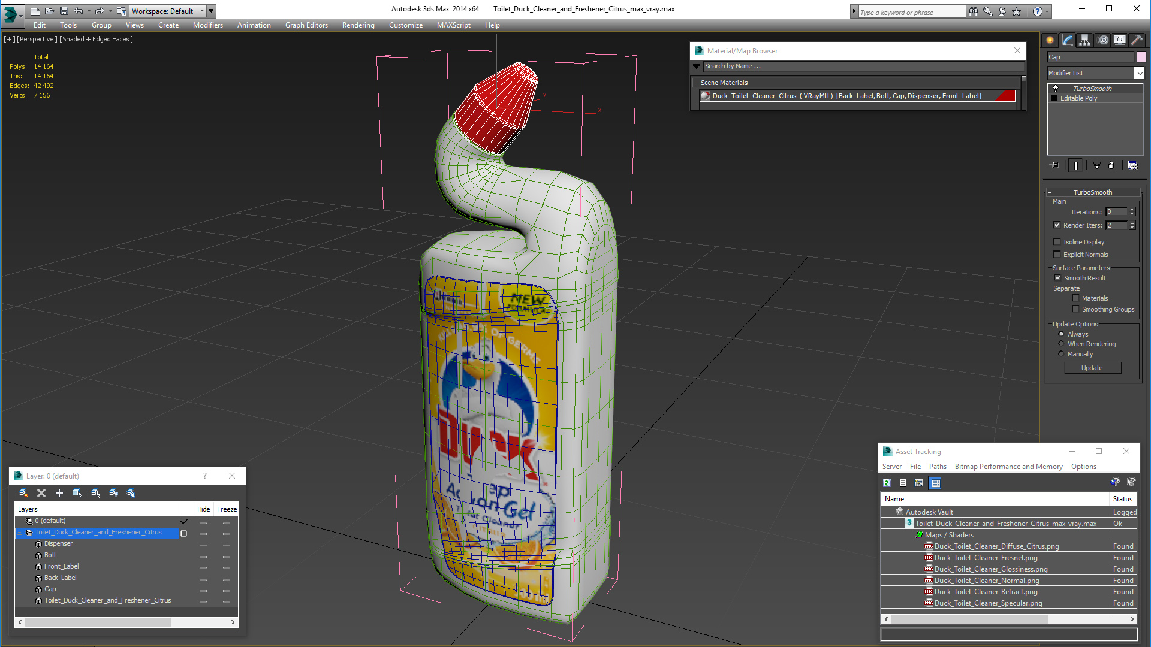Click viewport Shaded + Edged Faces label
The image size is (1151, 647).
coord(97,39)
